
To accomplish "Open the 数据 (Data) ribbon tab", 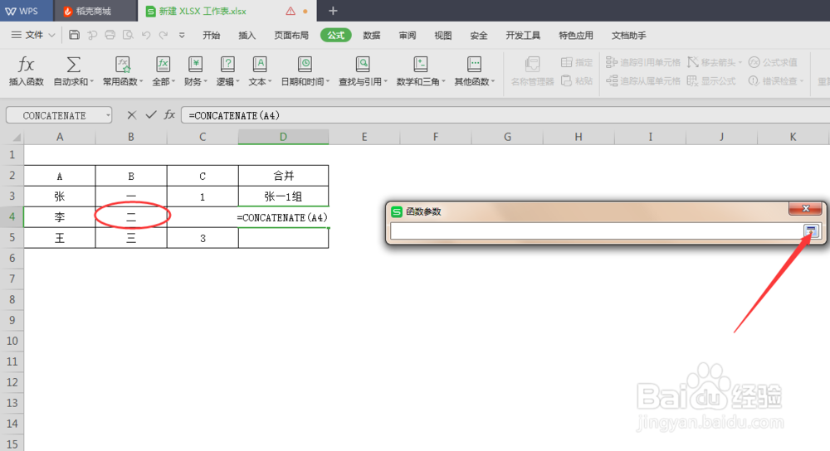I will [x=372, y=36].
